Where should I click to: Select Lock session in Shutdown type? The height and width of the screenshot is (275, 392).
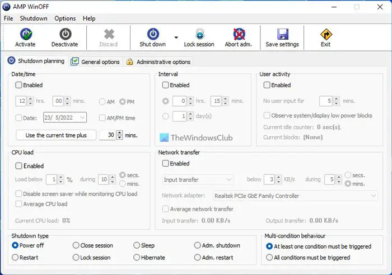click(x=76, y=257)
